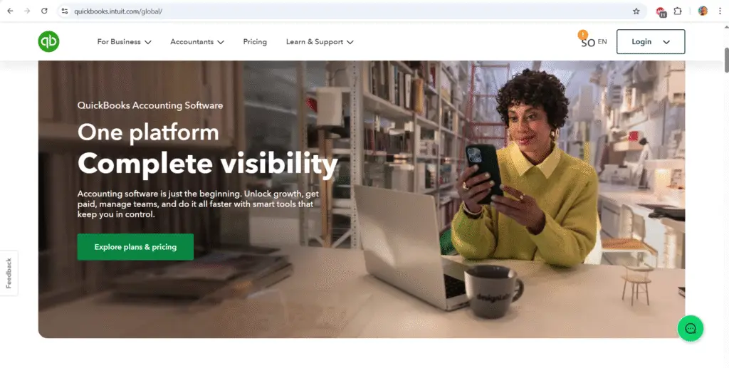The height and width of the screenshot is (368, 729).
Task: Go back with the browser back arrow
Action: pyautogui.click(x=10, y=11)
